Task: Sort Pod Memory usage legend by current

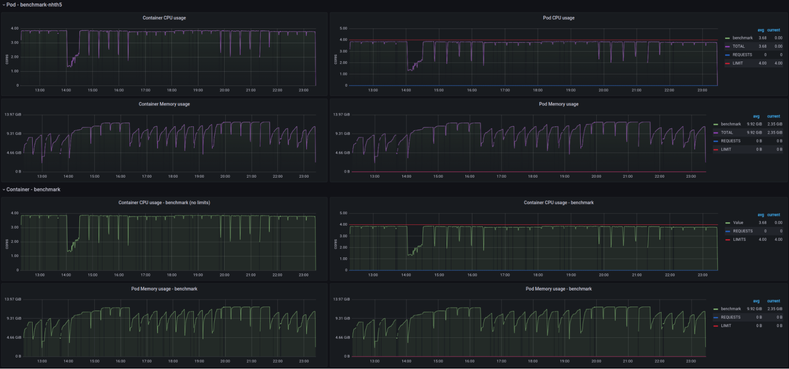Action: (774, 116)
